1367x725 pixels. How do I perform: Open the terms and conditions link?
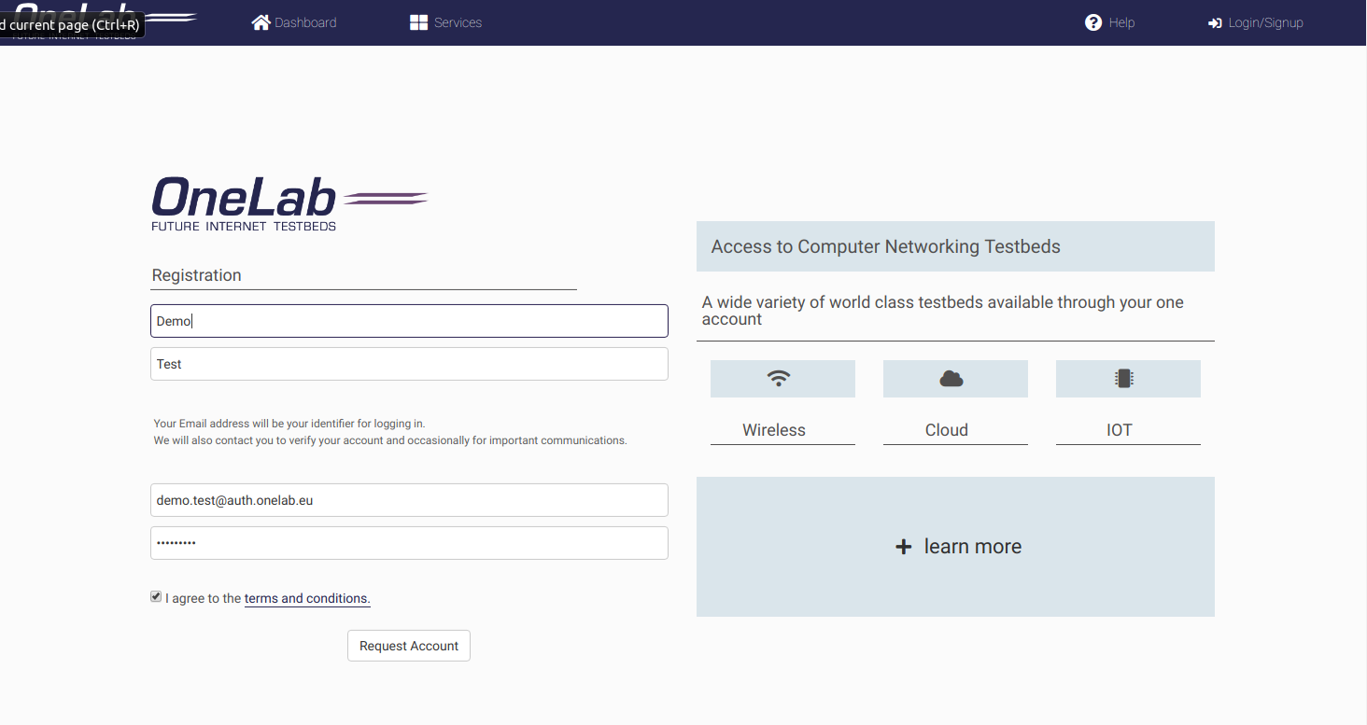(307, 599)
